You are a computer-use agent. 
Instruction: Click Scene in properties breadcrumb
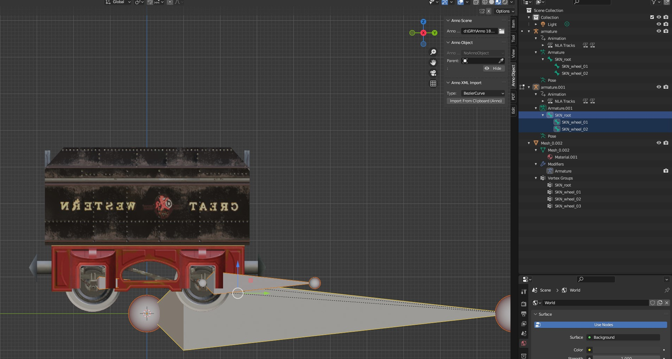click(x=545, y=290)
